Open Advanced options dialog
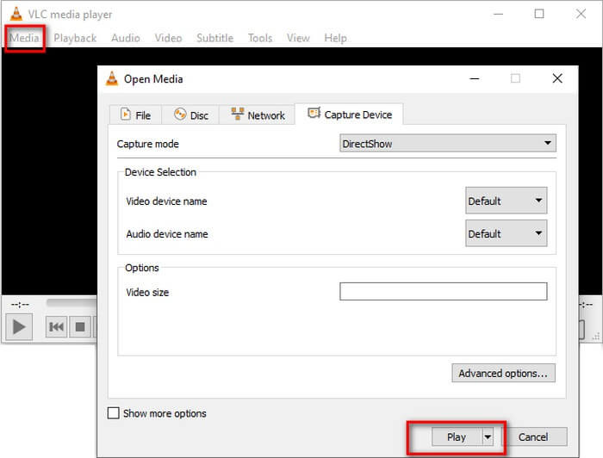603x458 pixels. click(503, 373)
